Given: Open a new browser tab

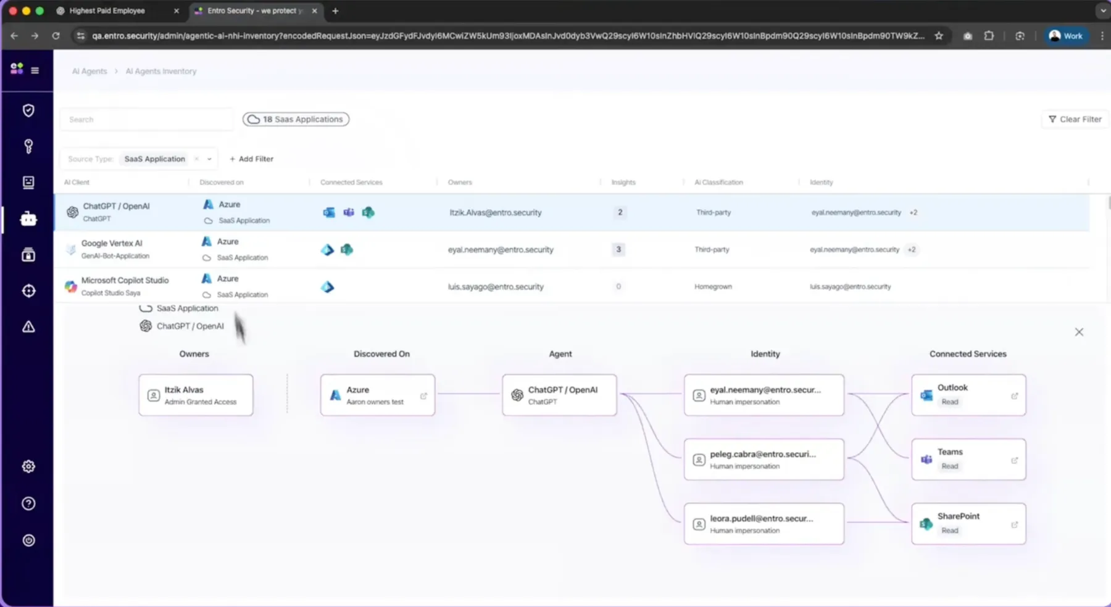Looking at the screenshot, I should click(335, 11).
